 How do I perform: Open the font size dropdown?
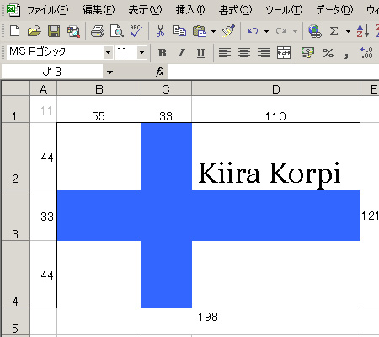(x=142, y=52)
